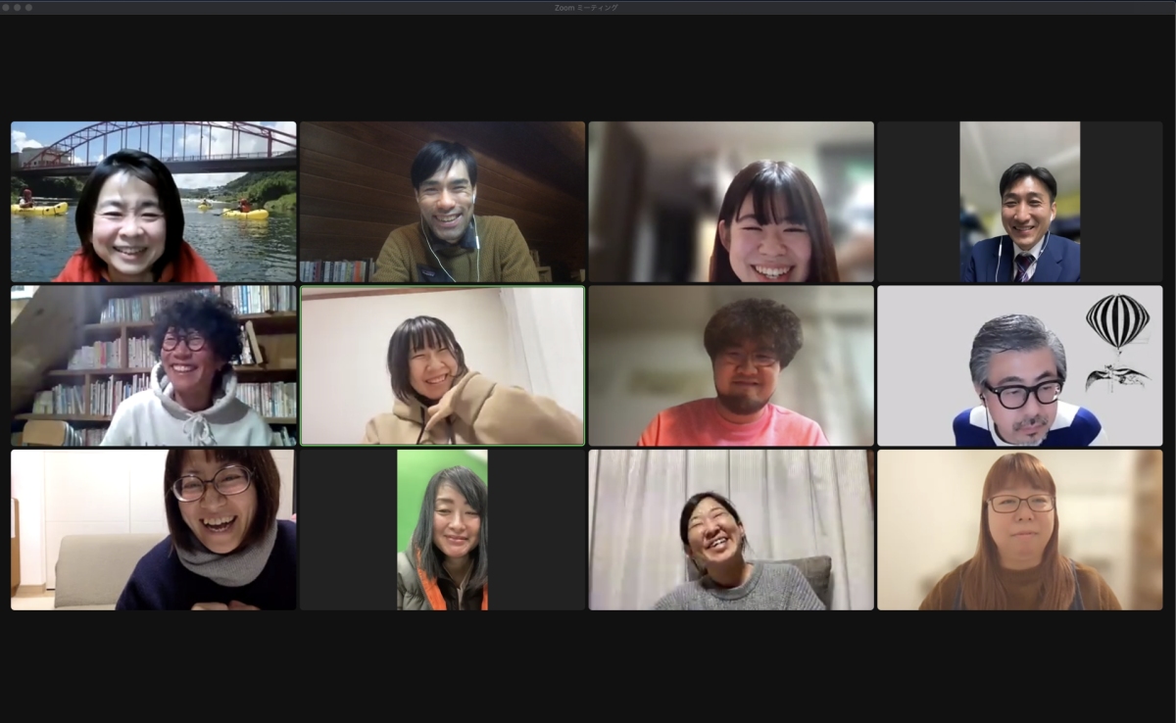Viewport: 1176px width, 723px height.
Task: Click the narrow video with green background
Action: [x=442, y=530]
